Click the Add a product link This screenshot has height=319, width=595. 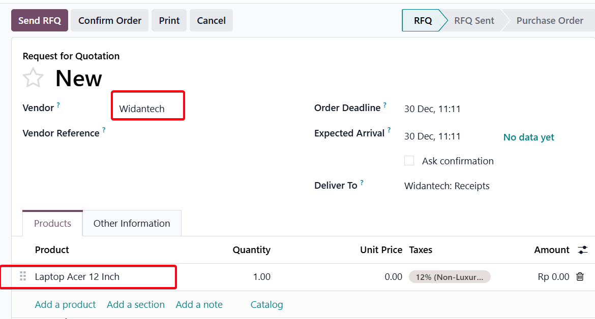[65, 305]
